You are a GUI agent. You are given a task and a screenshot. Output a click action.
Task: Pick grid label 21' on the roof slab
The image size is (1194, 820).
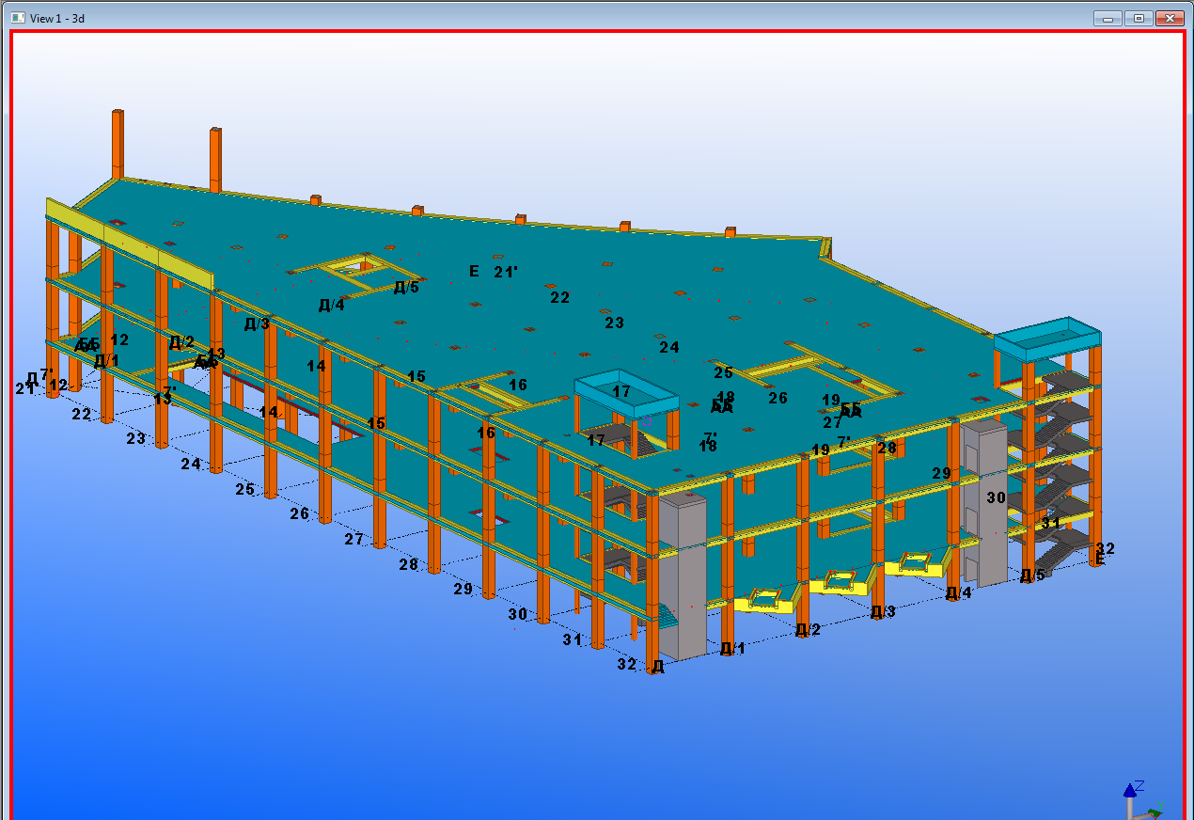point(506,272)
